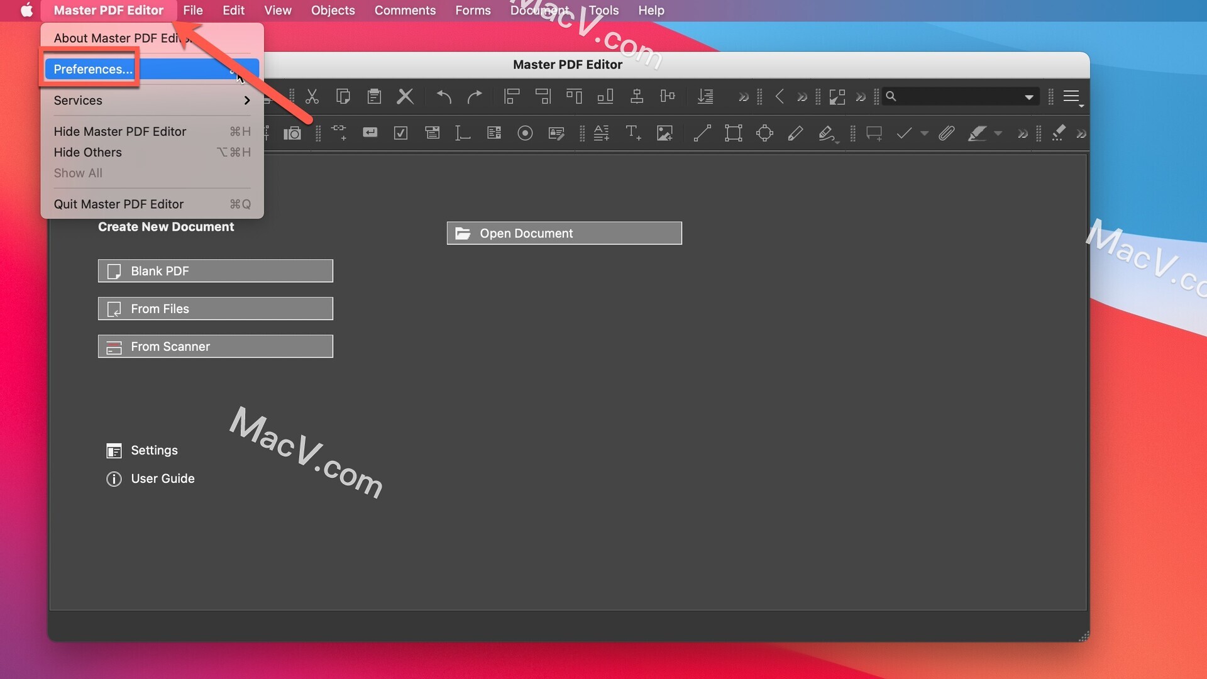Click the snapshot camera icon
1207x679 pixels.
[x=292, y=133]
